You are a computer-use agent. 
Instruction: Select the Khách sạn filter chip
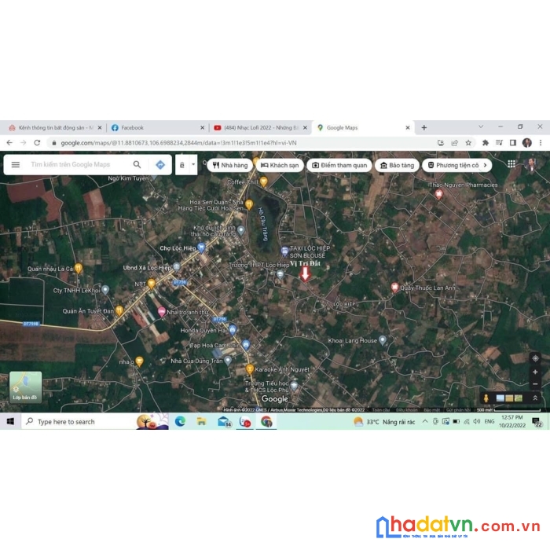(280, 165)
